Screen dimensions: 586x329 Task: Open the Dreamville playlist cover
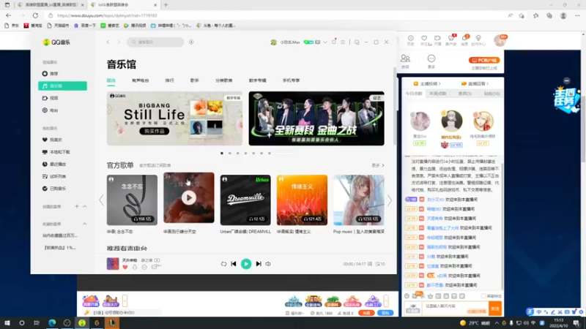pyautogui.click(x=245, y=200)
